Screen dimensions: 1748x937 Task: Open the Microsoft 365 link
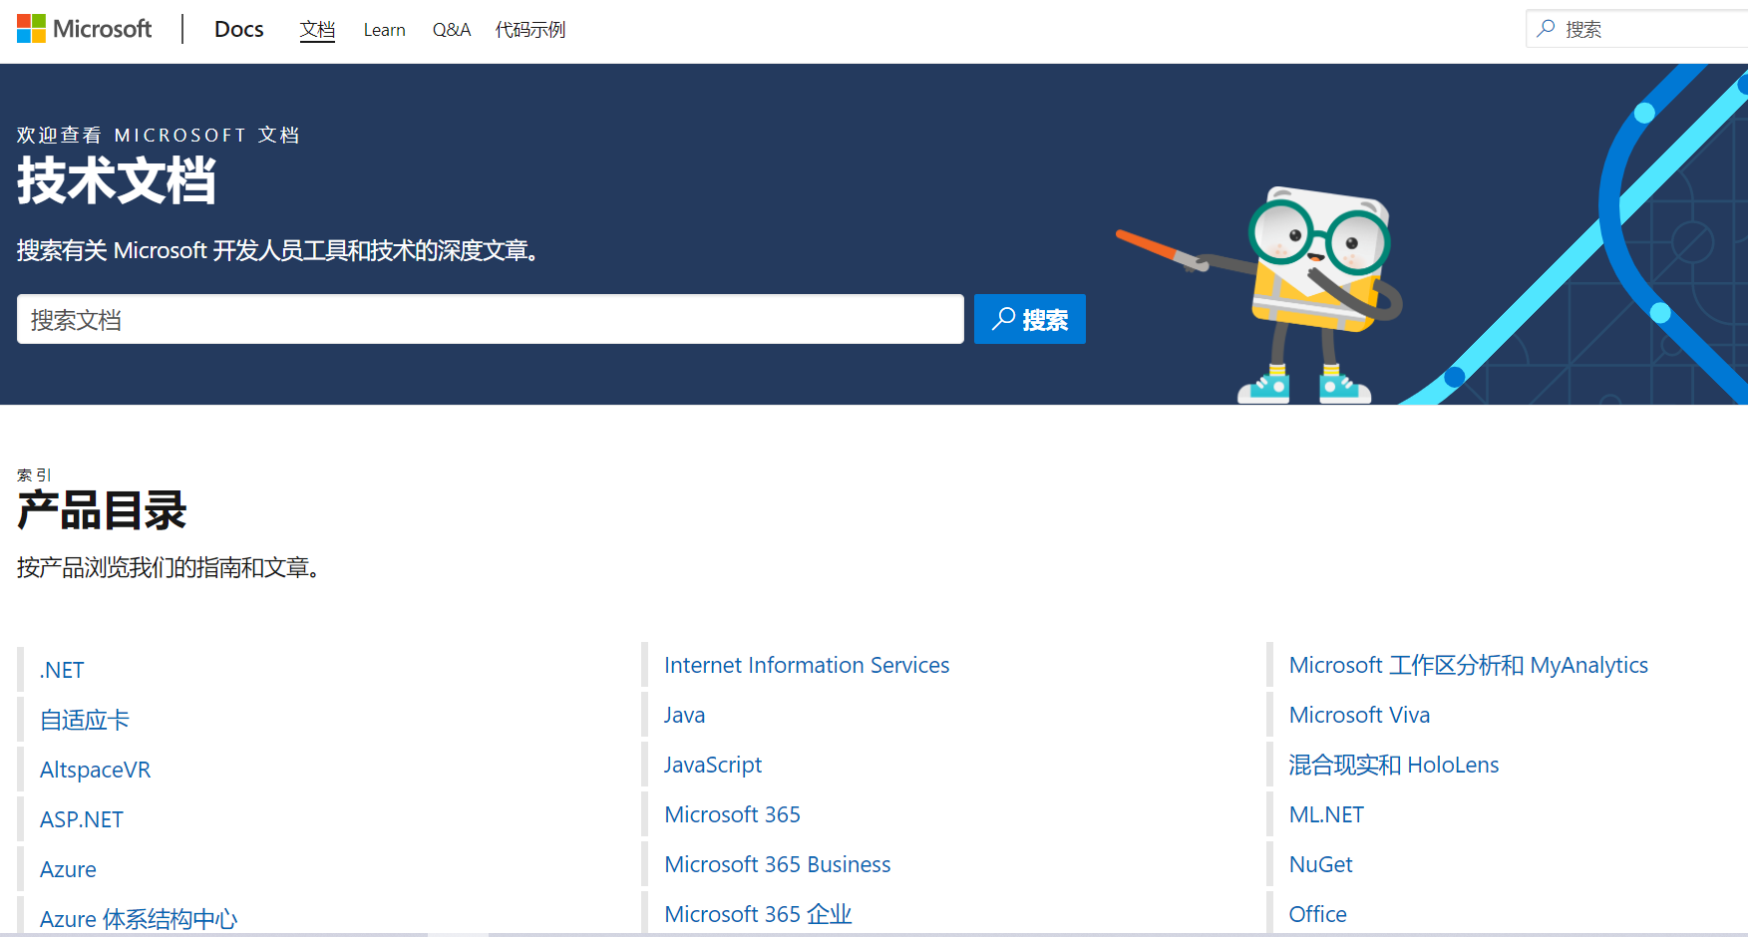point(732,814)
